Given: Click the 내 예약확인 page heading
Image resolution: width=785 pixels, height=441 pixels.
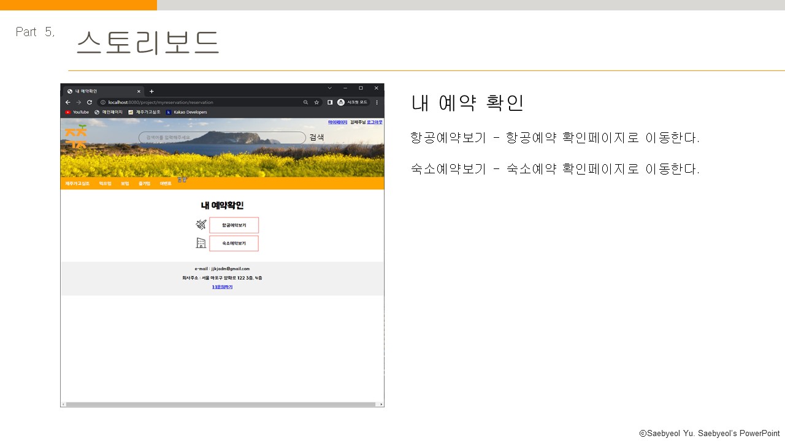Looking at the screenshot, I should (x=222, y=206).
